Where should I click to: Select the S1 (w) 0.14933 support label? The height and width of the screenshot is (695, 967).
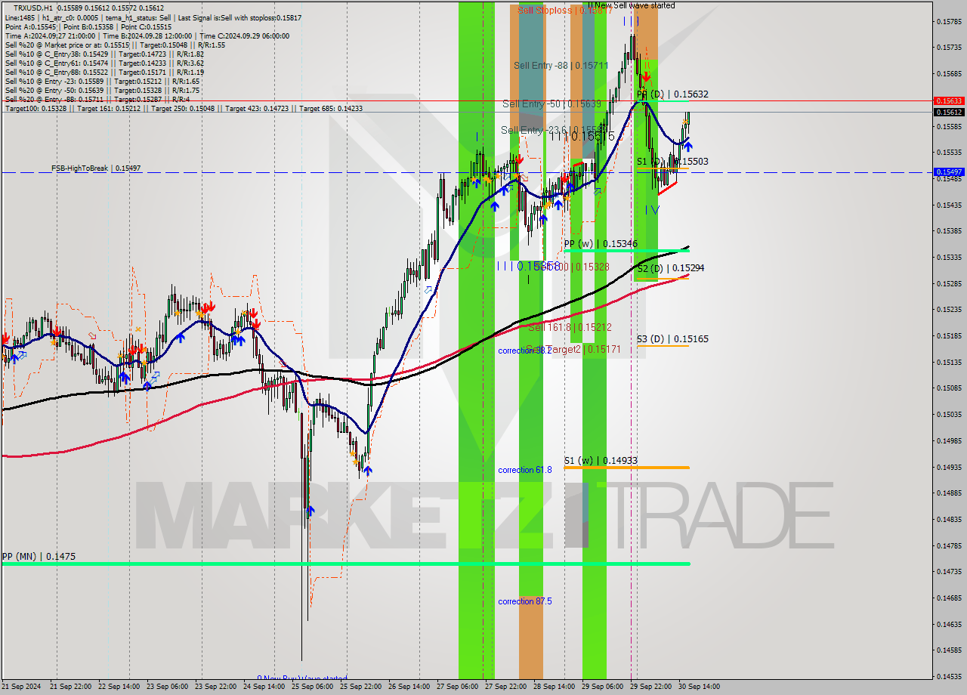(601, 461)
